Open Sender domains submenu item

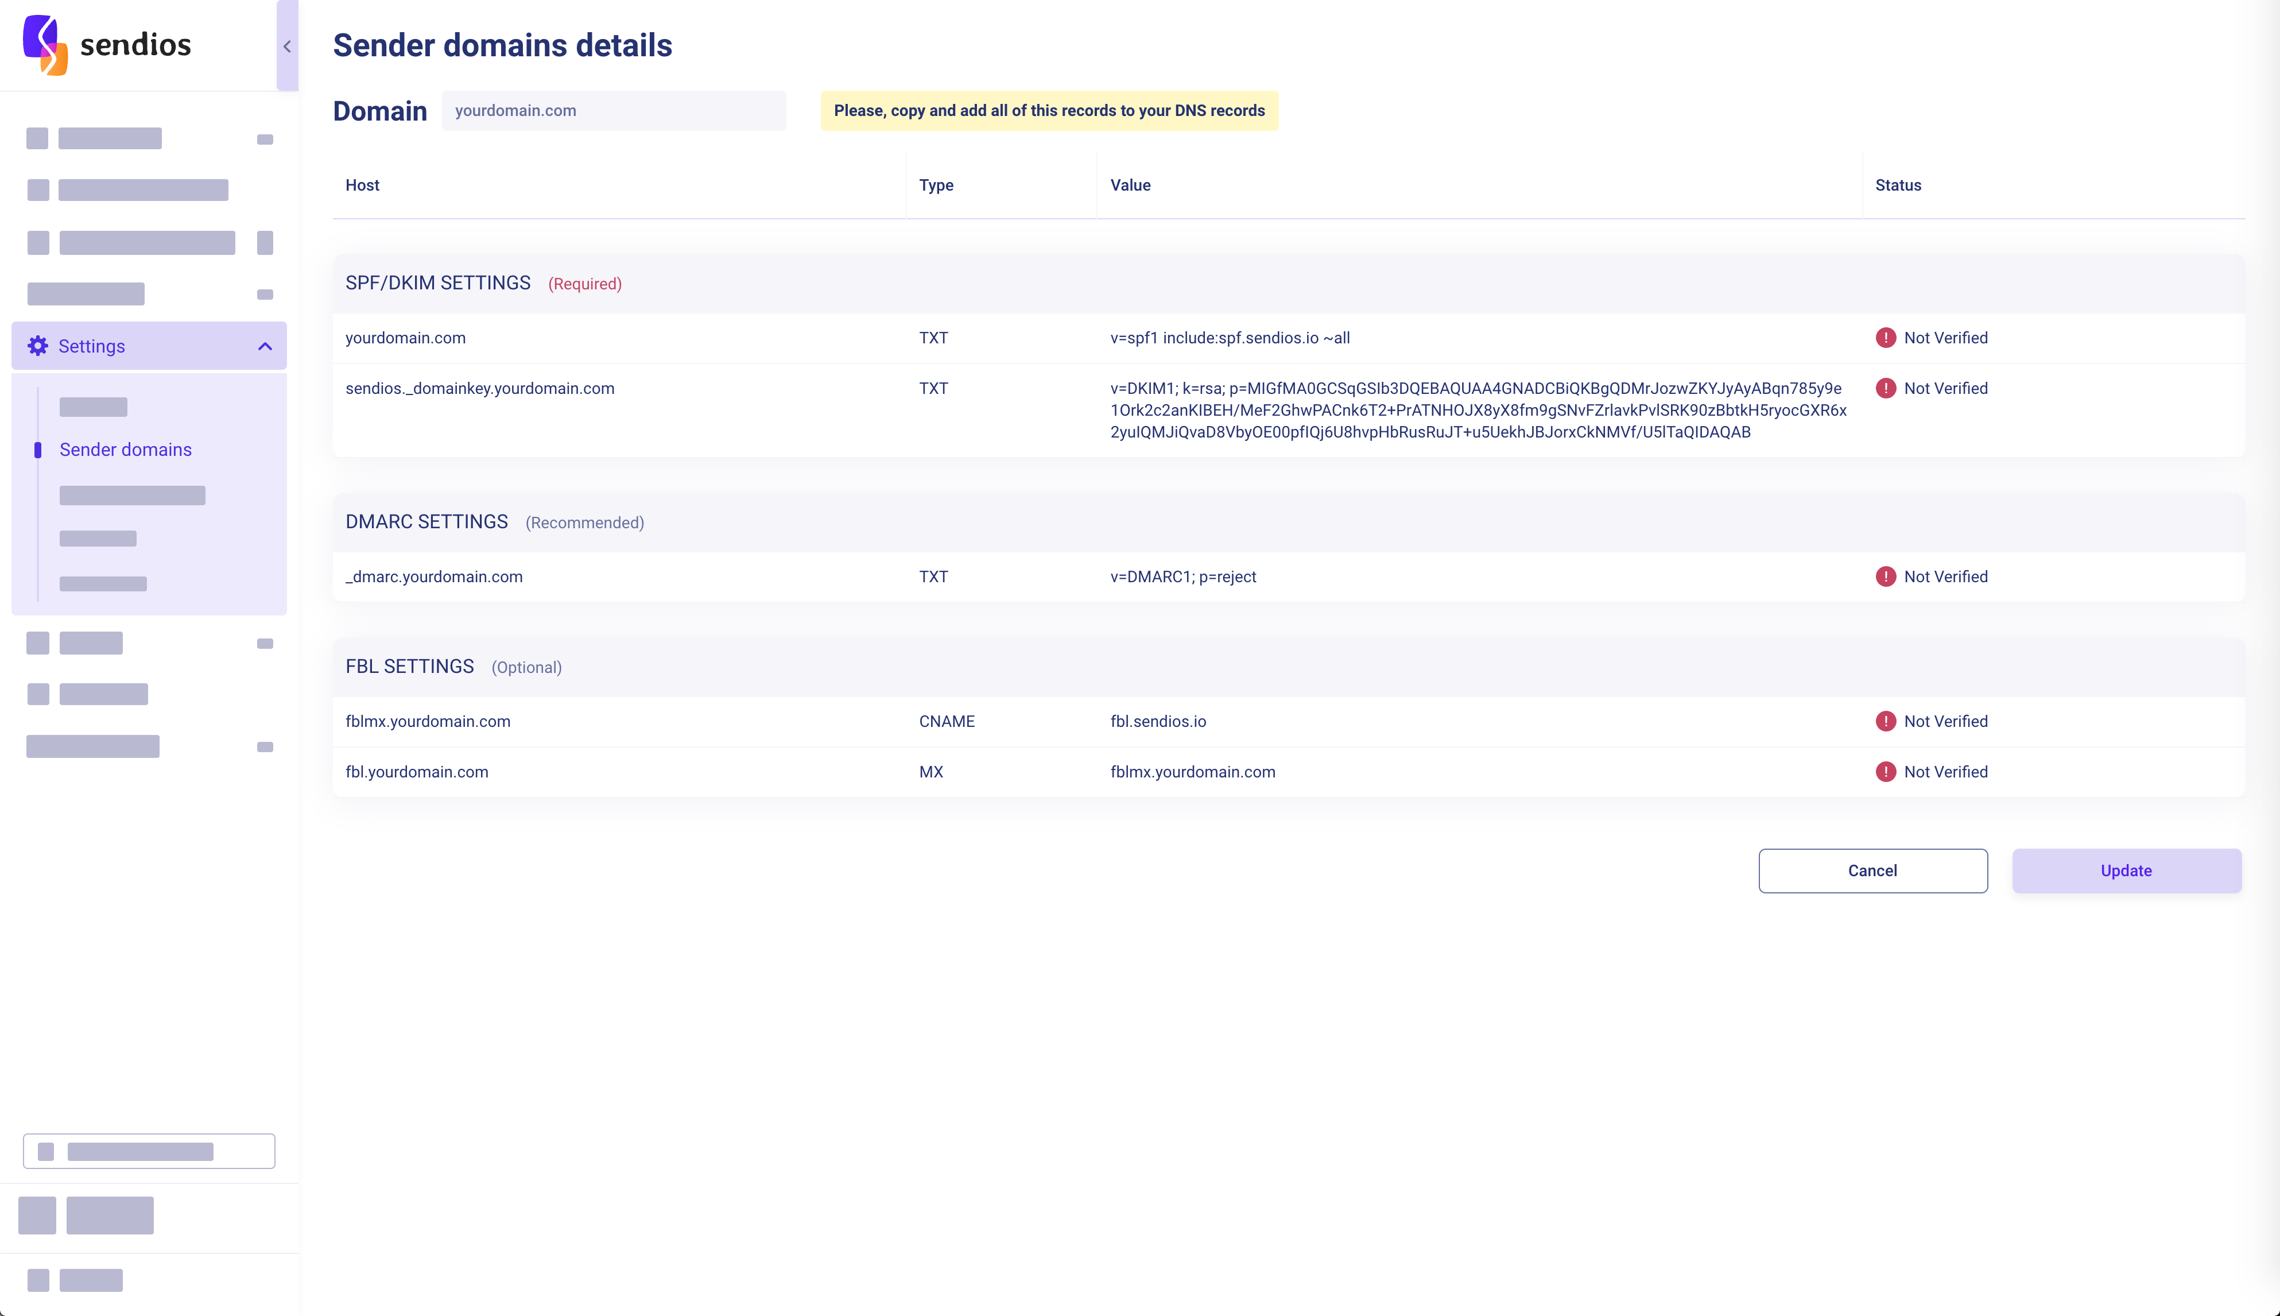(126, 450)
